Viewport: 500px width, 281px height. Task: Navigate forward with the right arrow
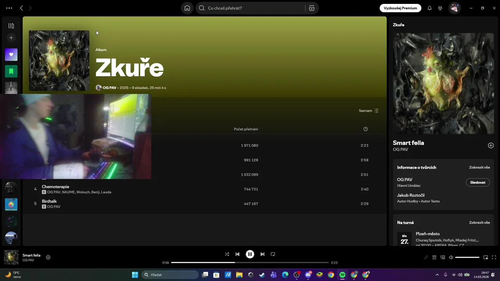(x=30, y=8)
